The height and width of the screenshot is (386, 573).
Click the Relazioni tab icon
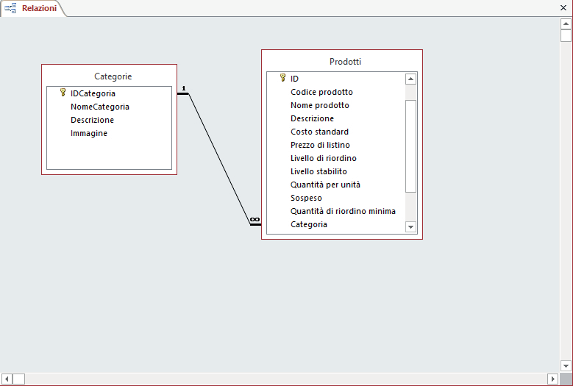tap(11, 8)
